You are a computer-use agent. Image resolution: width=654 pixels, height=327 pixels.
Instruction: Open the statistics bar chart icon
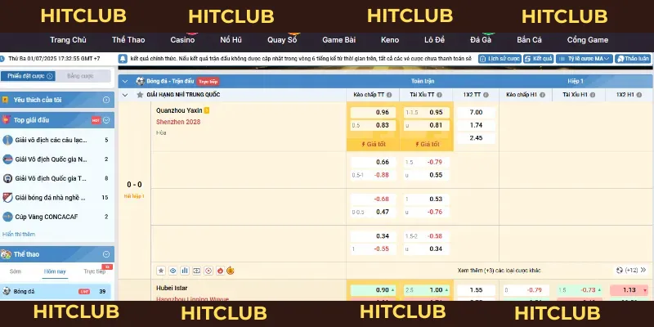tap(185, 271)
